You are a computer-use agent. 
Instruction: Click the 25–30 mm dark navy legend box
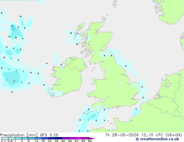(x=59, y=138)
